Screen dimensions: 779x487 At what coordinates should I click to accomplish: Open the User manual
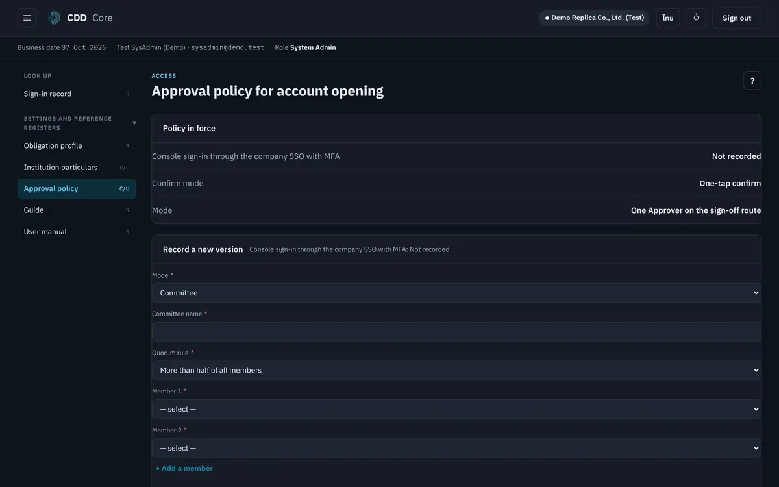77,231
